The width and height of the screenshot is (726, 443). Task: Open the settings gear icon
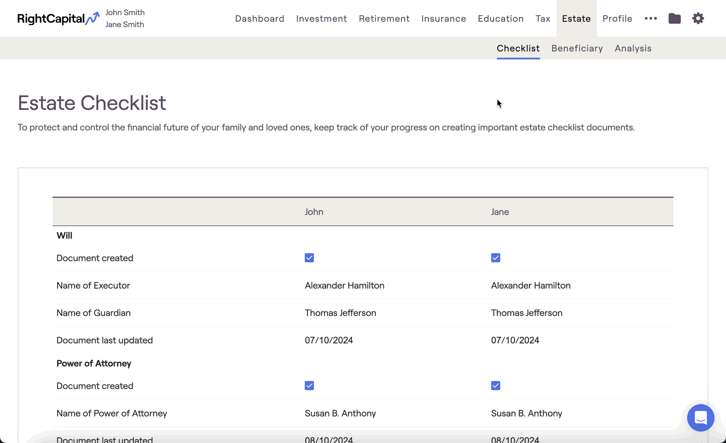coord(698,18)
